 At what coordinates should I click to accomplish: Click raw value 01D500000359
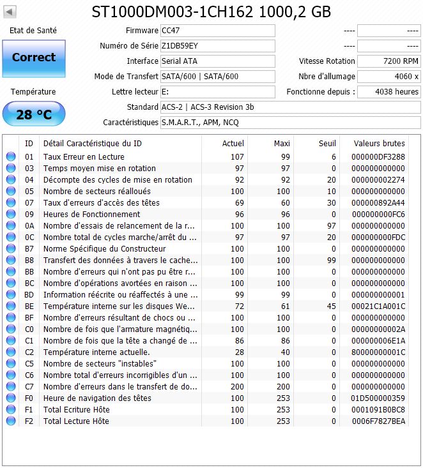pyautogui.click(x=378, y=398)
